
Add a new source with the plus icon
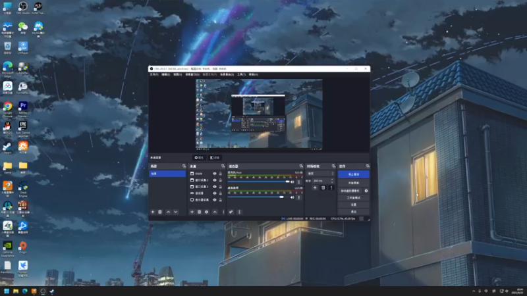(192, 212)
